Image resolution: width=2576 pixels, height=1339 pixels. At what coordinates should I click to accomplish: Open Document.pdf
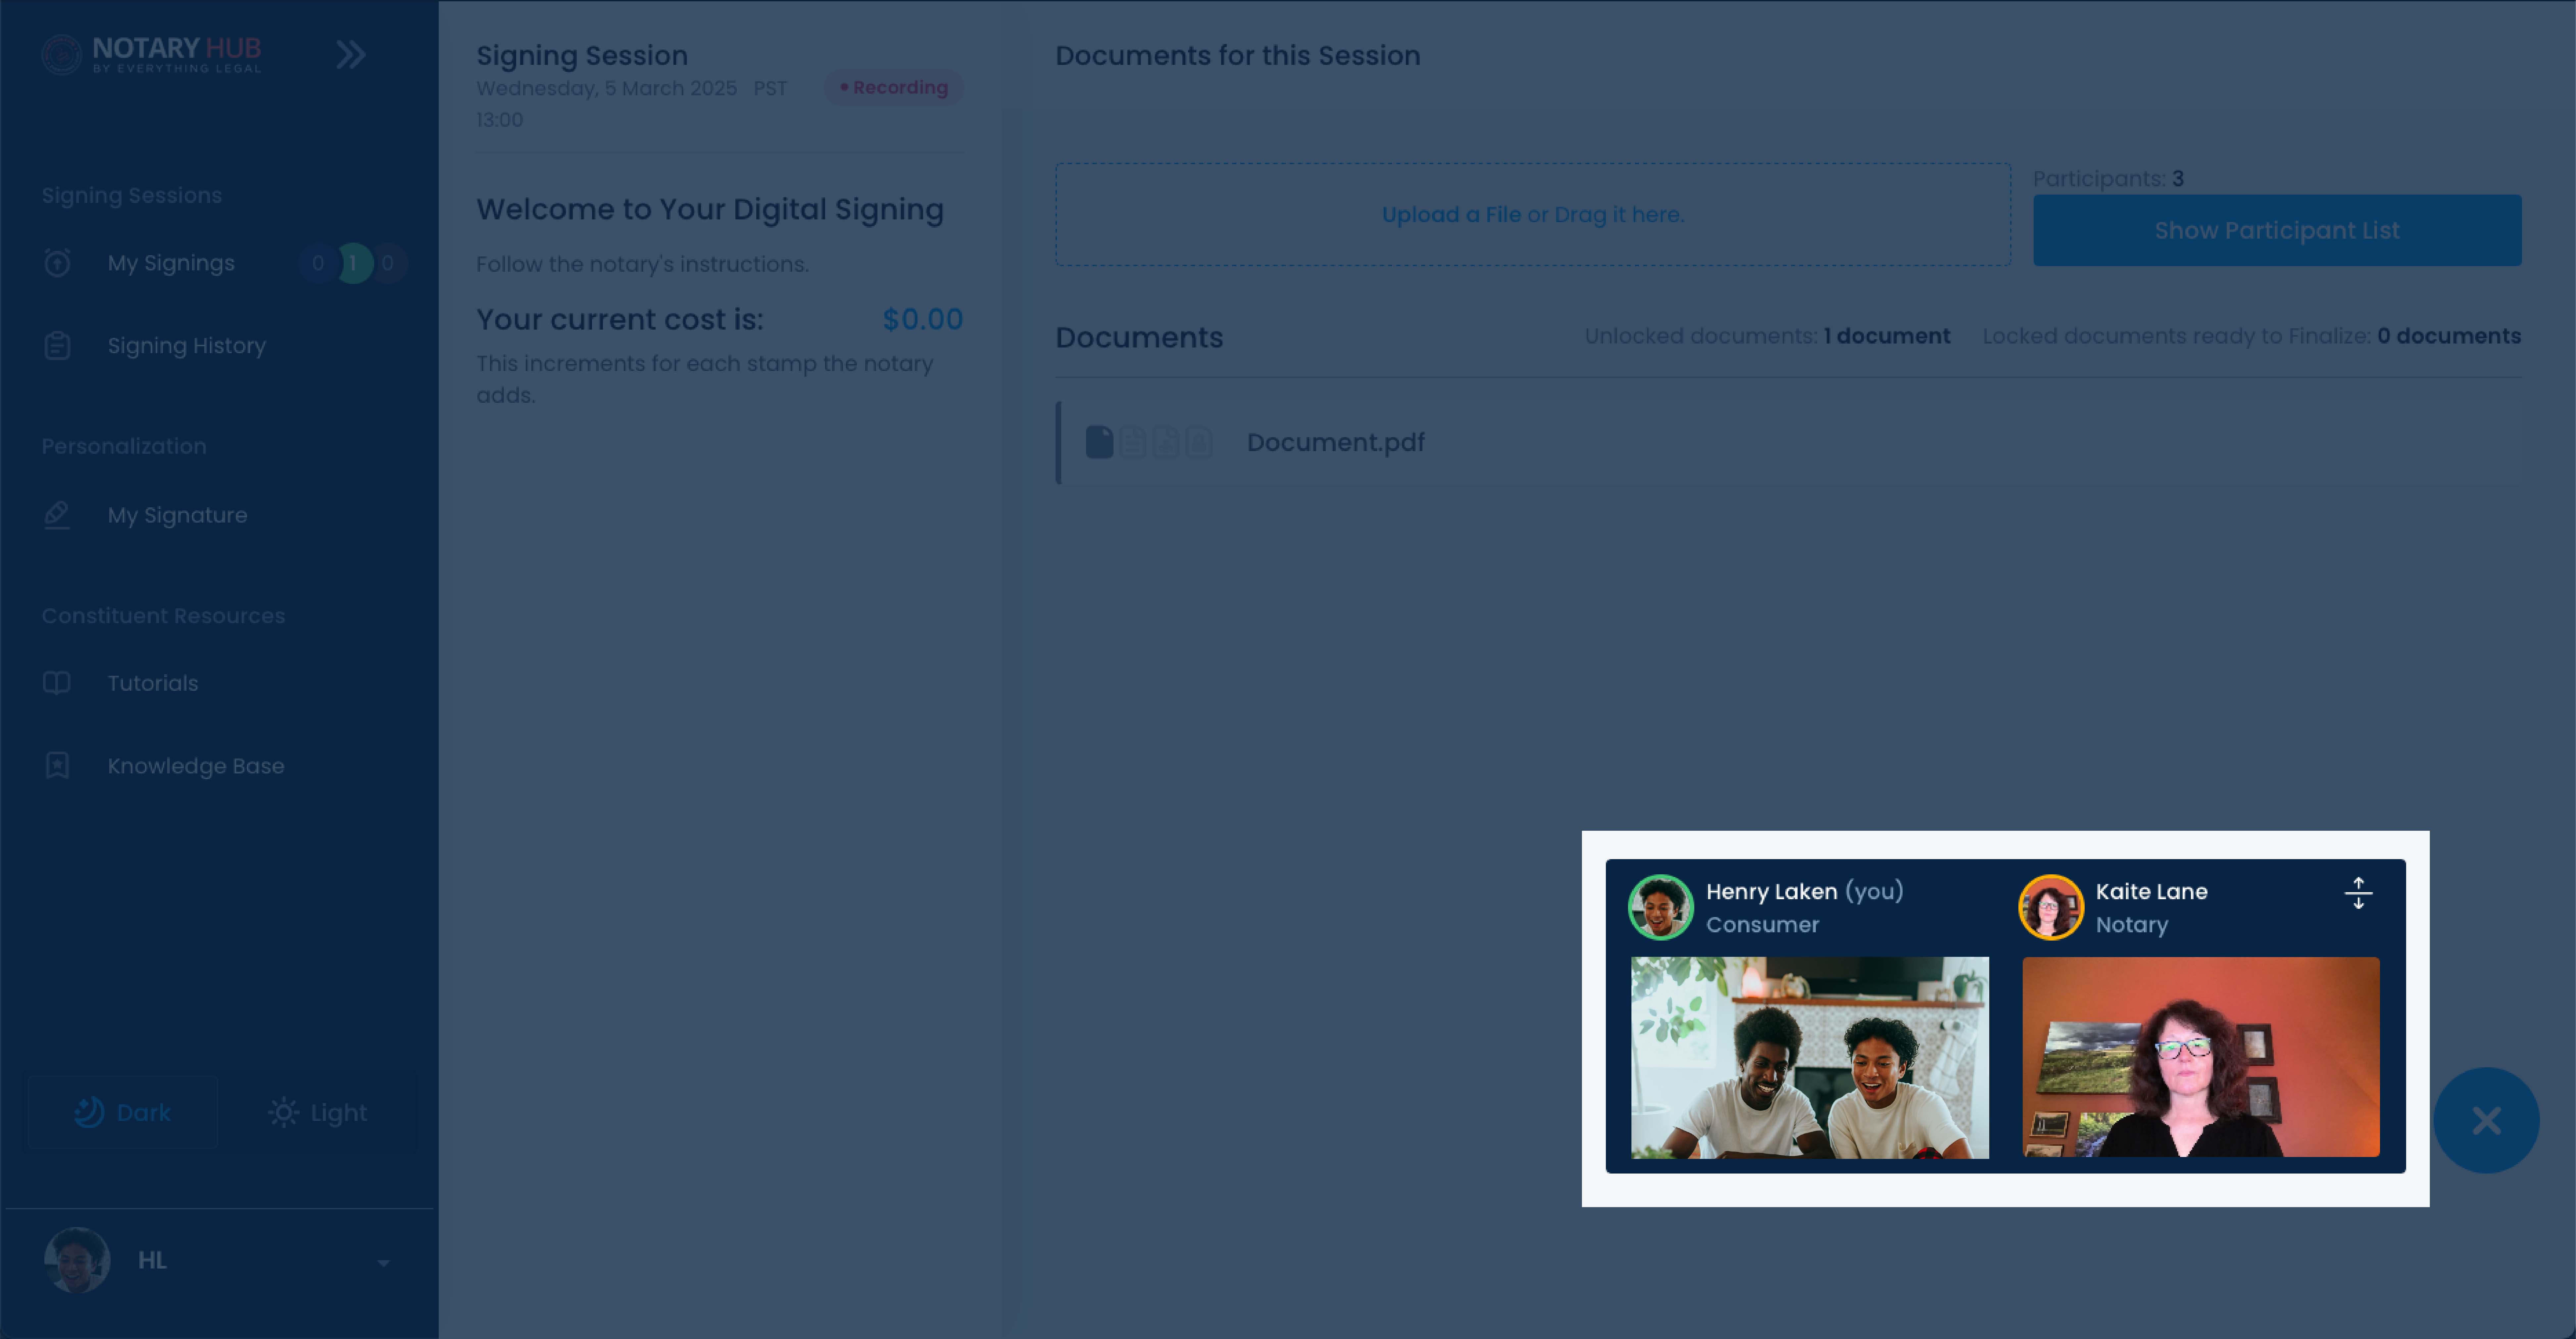pyautogui.click(x=1336, y=443)
